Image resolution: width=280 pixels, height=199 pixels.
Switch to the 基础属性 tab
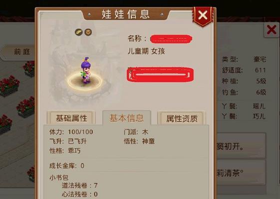point(71,118)
